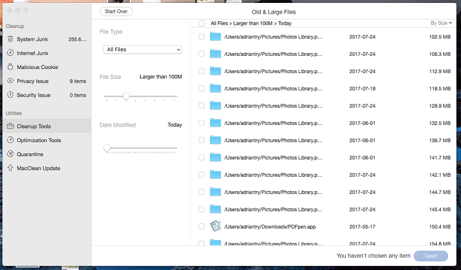The width and height of the screenshot is (461, 270).
Task: Check the 136.7 MB file checkbox
Action: (x=201, y=140)
